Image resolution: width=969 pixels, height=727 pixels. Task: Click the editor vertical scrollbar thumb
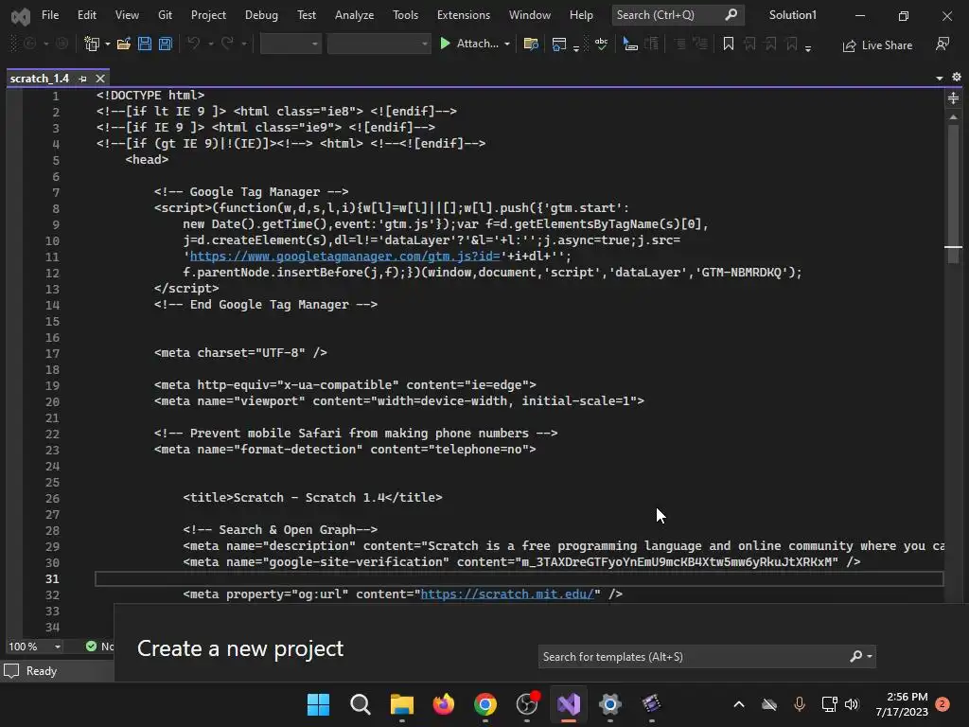pos(953,194)
